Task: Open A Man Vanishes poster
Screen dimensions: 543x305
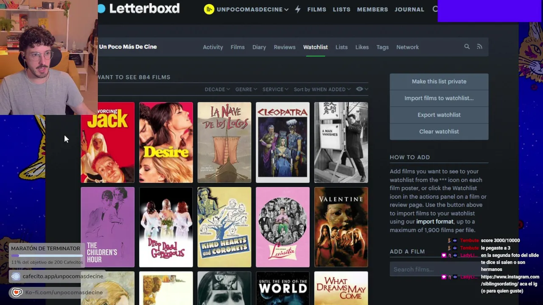Action: click(341, 142)
